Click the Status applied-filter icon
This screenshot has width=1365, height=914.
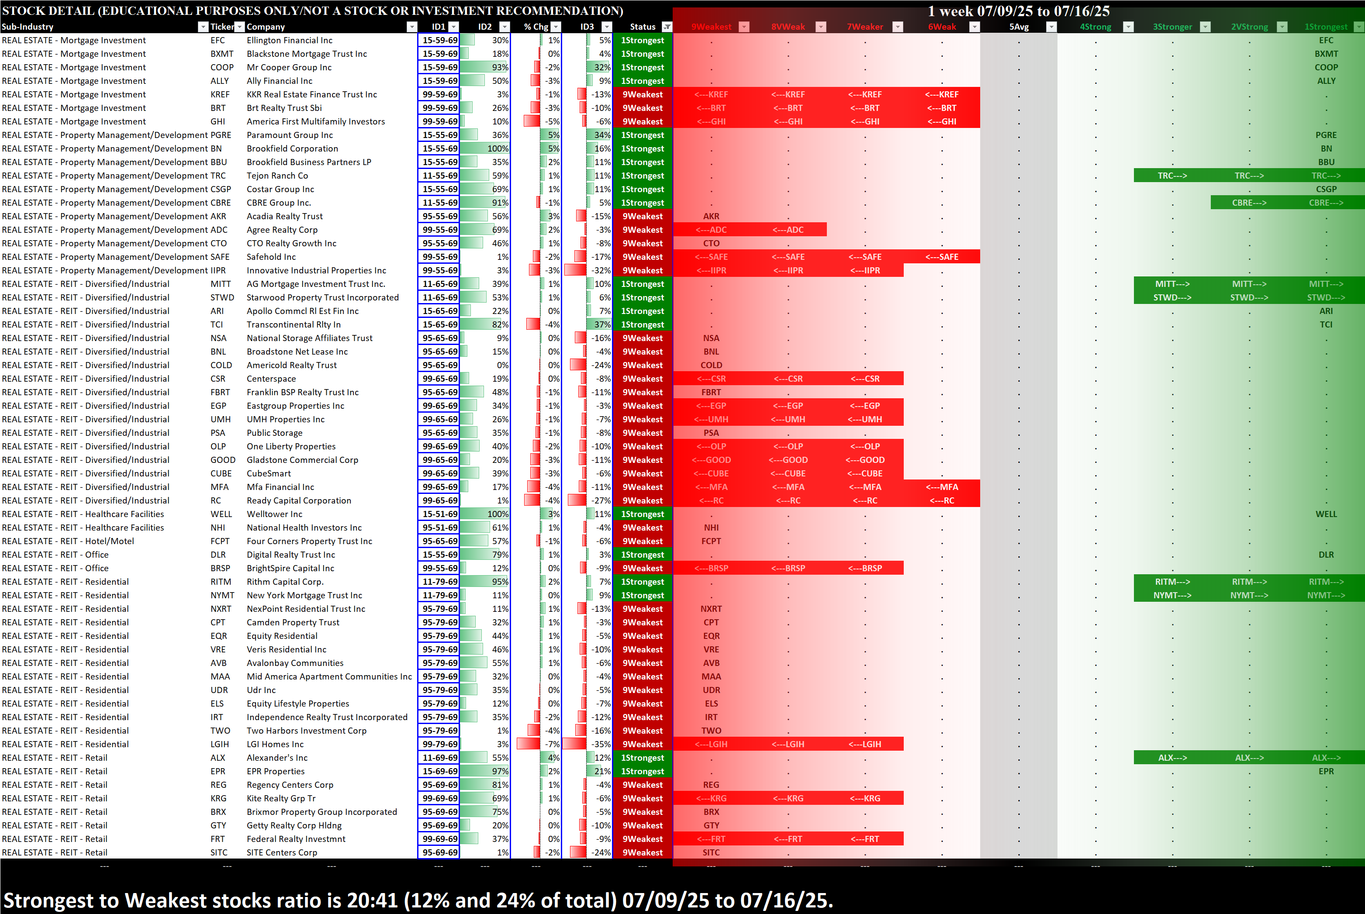667,27
